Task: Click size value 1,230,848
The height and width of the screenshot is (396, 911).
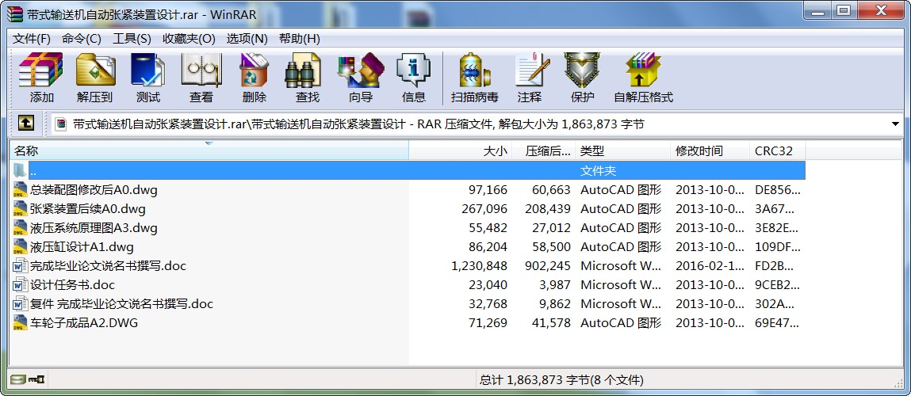Action: pyautogui.click(x=480, y=266)
